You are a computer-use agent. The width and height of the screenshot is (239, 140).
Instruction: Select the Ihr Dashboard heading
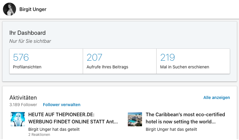click(28, 33)
